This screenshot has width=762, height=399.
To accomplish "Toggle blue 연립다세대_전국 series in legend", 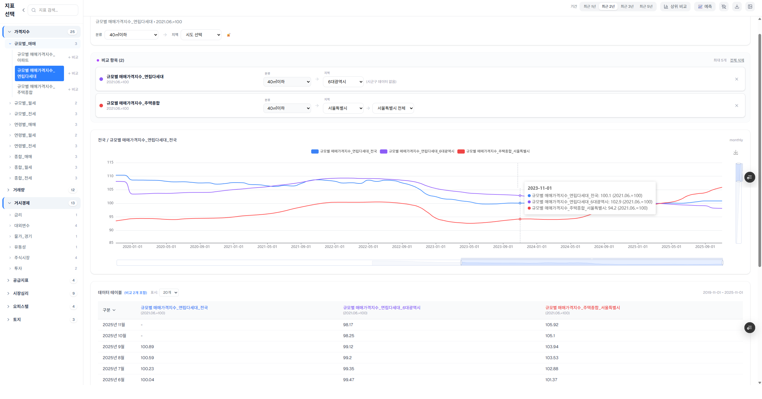I will point(344,151).
